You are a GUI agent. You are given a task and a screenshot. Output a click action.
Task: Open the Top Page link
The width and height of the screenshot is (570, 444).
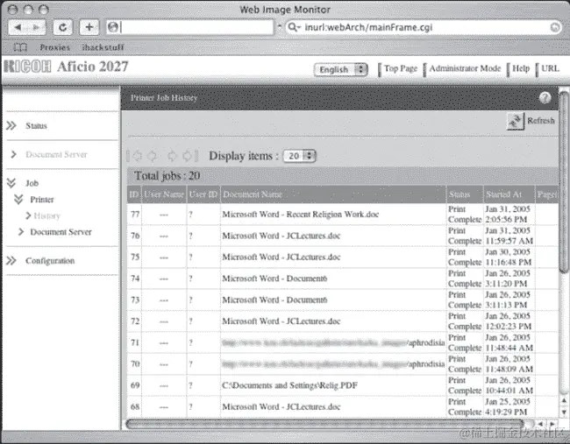pyautogui.click(x=401, y=68)
